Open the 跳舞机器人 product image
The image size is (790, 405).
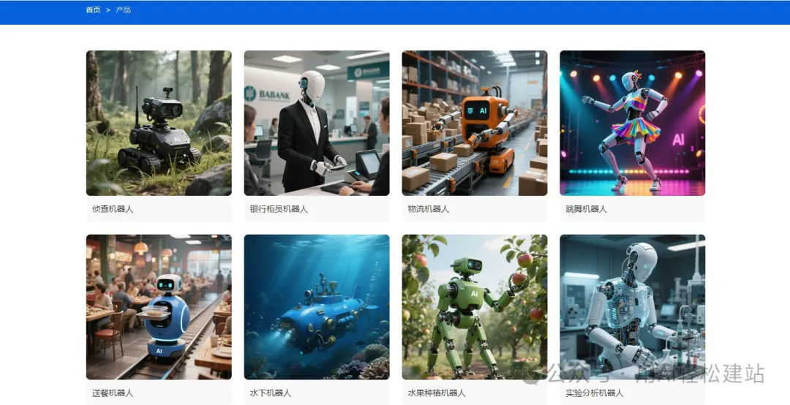click(632, 123)
